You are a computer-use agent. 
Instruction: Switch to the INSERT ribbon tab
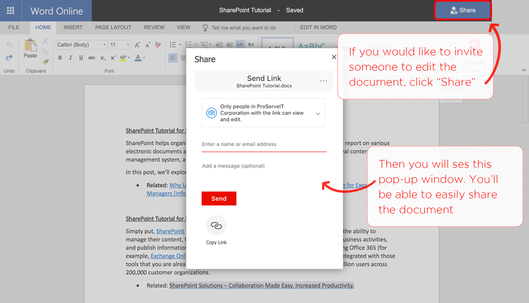click(73, 27)
